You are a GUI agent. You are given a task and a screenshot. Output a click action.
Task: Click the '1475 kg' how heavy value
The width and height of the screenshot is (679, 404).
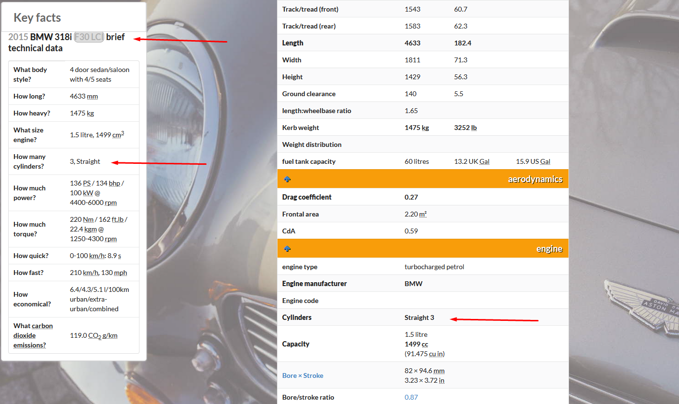pos(82,113)
